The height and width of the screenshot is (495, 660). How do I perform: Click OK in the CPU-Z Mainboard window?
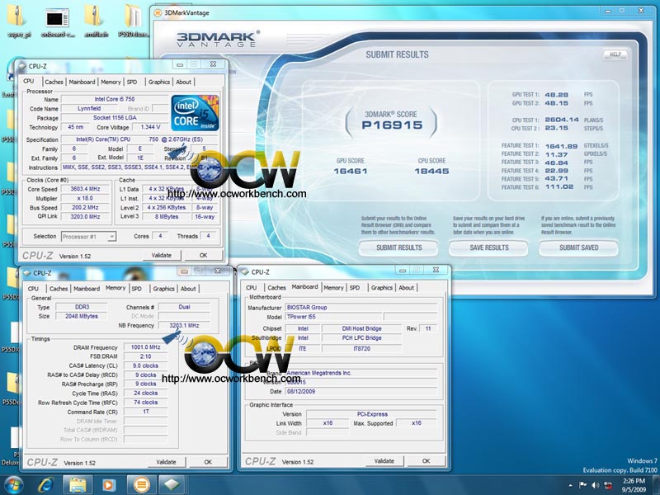(x=426, y=461)
